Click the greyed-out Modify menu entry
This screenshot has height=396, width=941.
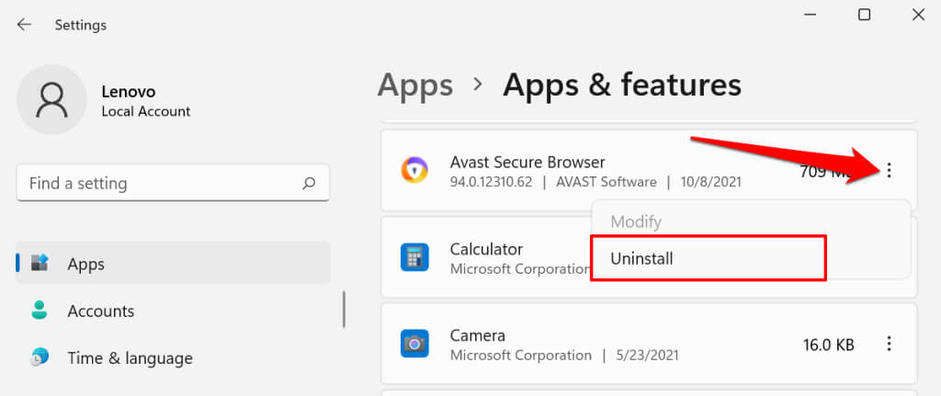pyautogui.click(x=636, y=221)
